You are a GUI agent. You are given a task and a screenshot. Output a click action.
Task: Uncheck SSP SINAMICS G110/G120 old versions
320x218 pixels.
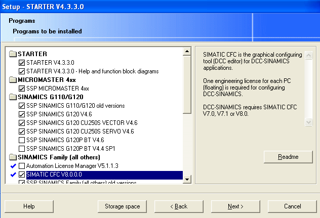click(x=22, y=106)
